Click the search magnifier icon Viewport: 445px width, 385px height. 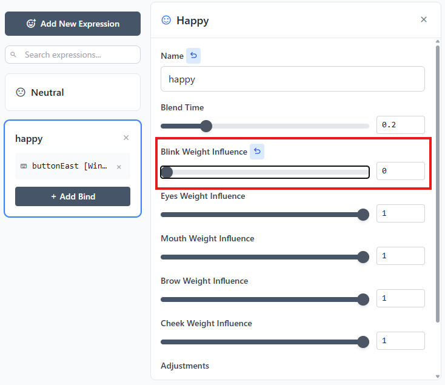click(14, 55)
